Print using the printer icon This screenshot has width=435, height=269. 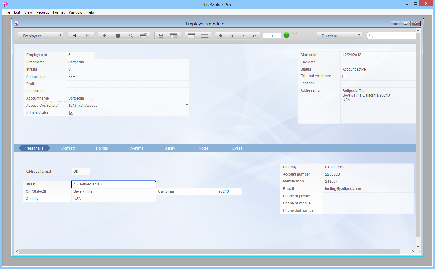[x=161, y=36]
